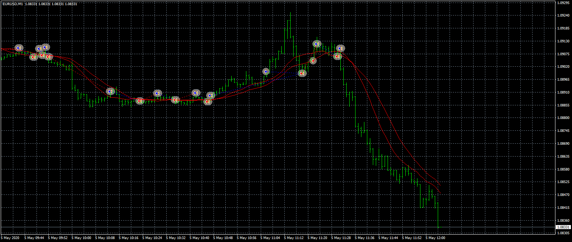
Task: Click the 1.09185 price axis label
Action: click(x=563, y=28)
